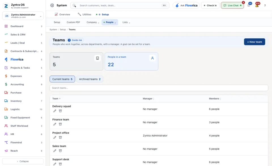Archive the Finance team
Viewport: 272px width, 166px height.
[60, 124]
